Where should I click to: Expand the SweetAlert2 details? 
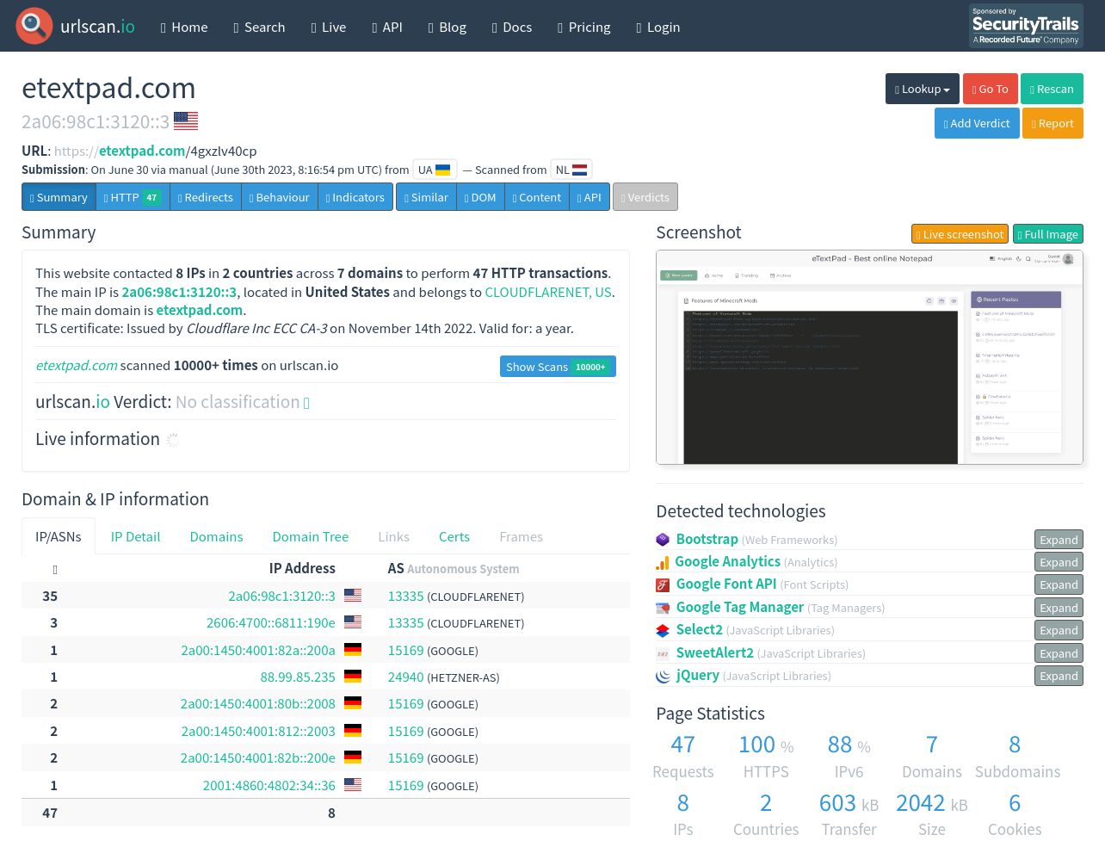tap(1059, 653)
